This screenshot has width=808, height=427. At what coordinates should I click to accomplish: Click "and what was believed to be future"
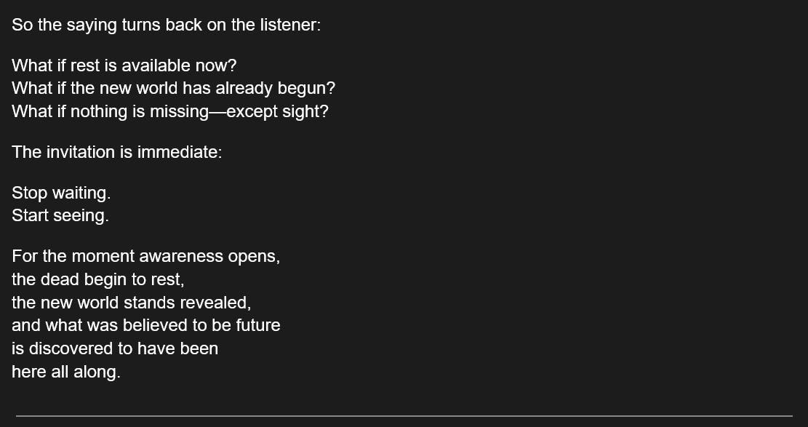click(x=145, y=325)
